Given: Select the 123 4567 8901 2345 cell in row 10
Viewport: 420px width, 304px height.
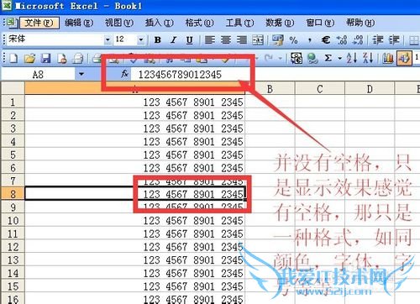Looking at the screenshot, I should tap(135, 221).
